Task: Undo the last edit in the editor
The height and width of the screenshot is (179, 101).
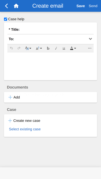Action: (x=11, y=48)
